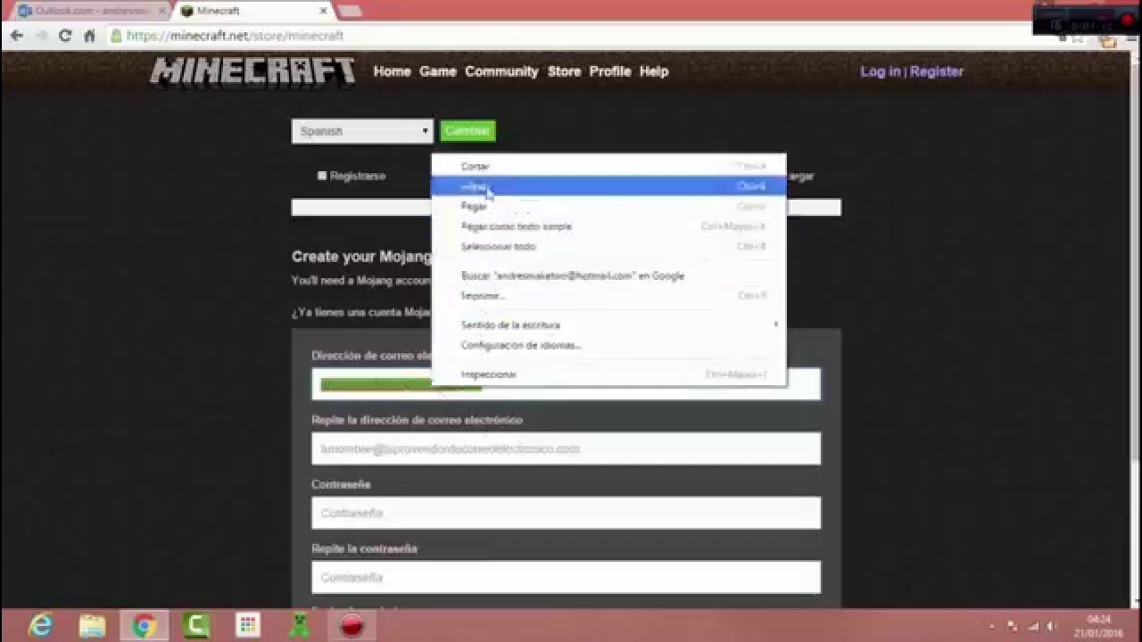This screenshot has height=642, width=1142.
Task: Click the repeat email address field
Action: coord(566,449)
